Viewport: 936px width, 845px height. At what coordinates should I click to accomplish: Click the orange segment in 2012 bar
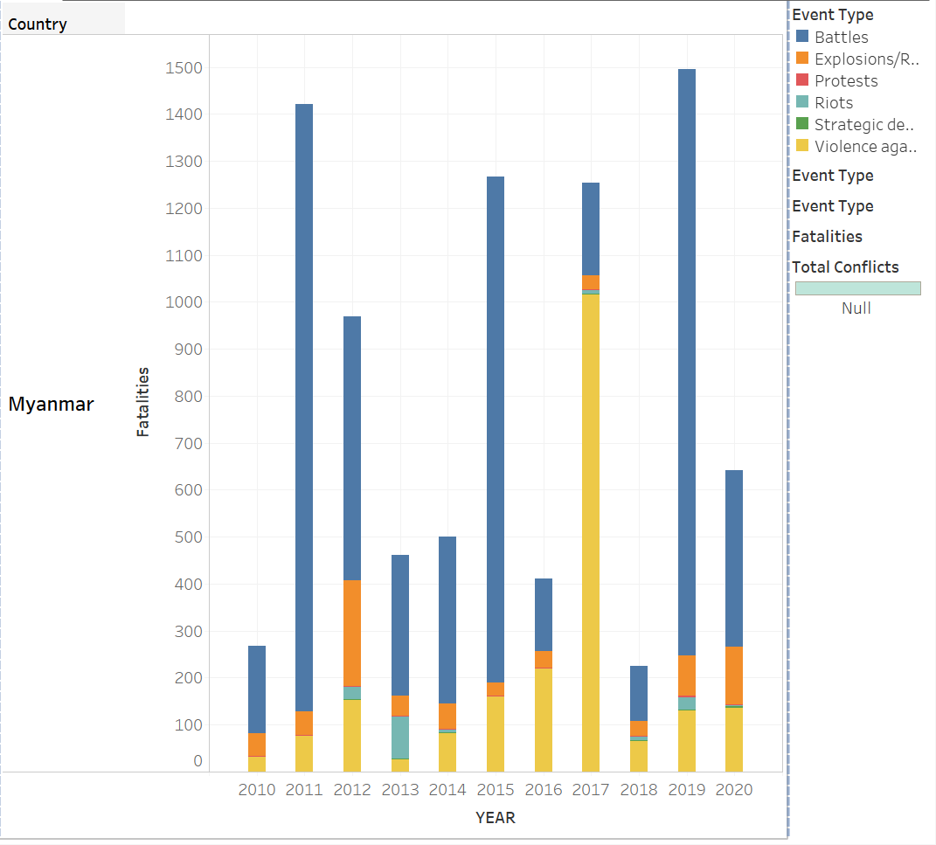352,633
